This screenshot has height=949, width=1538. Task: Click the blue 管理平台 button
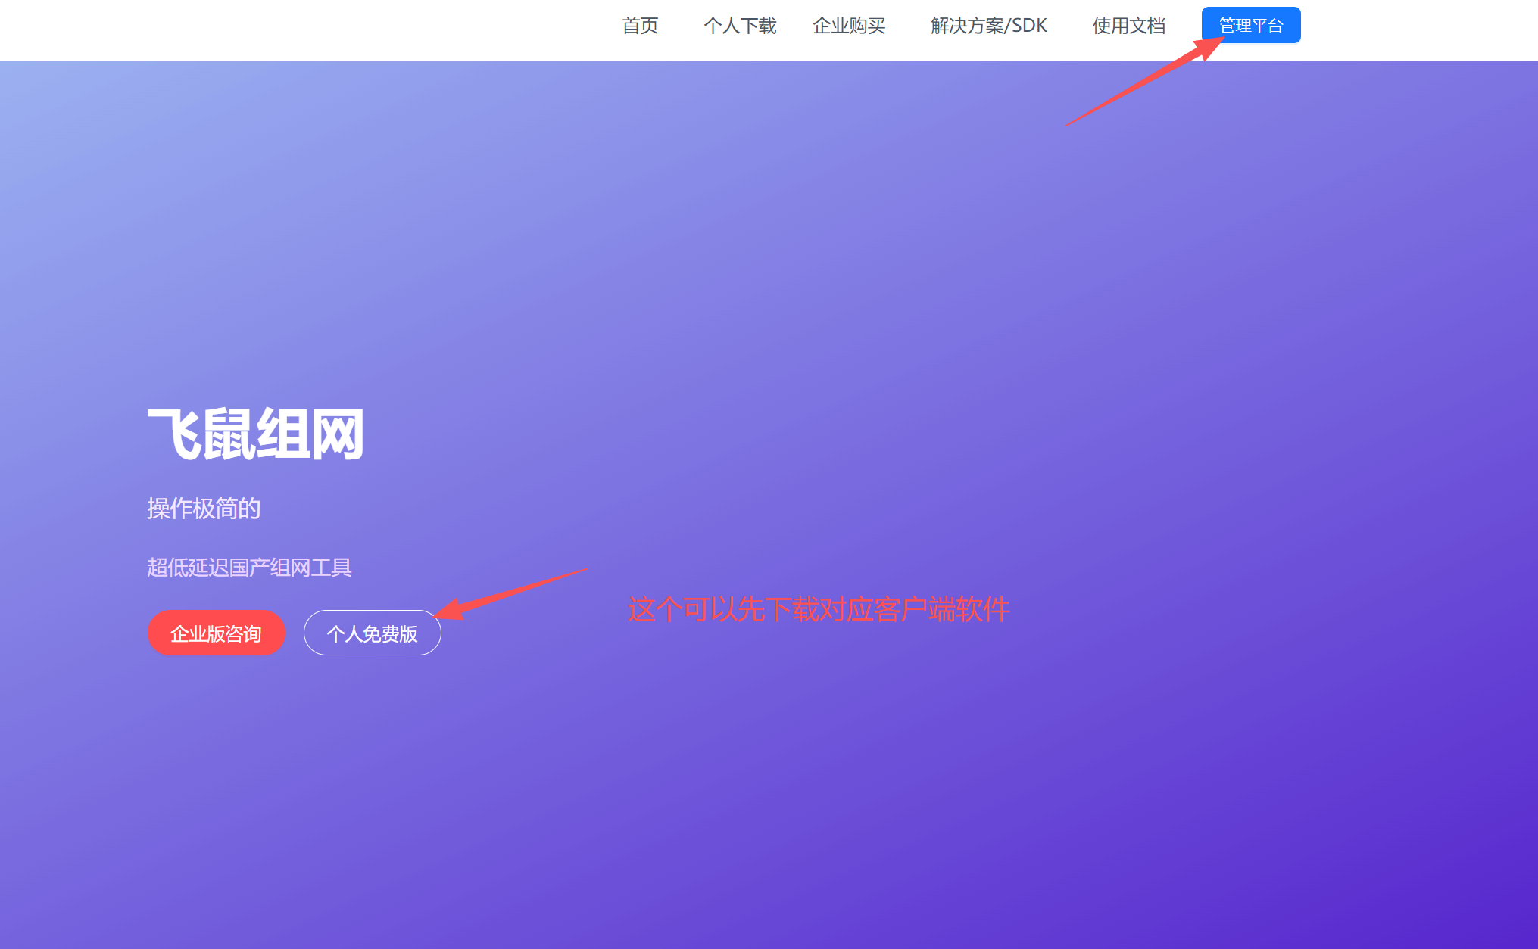pyautogui.click(x=1250, y=26)
